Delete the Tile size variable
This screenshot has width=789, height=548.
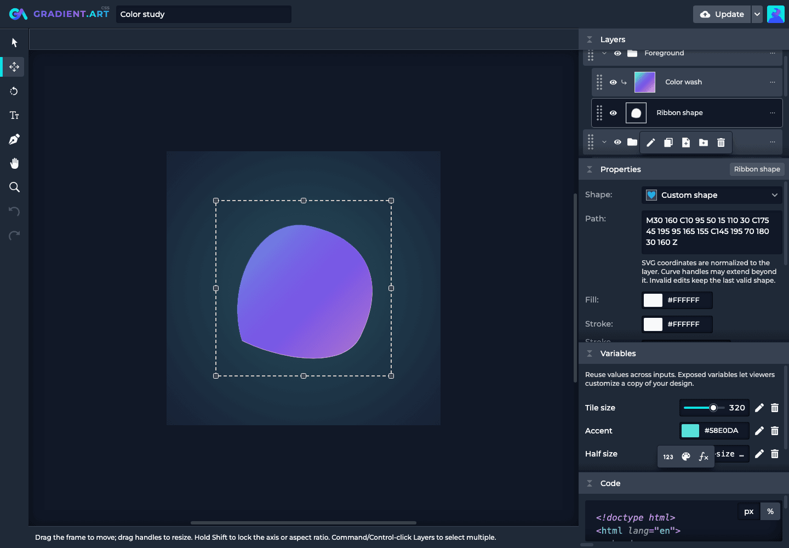pyautogui.click(x=775, y=408)
